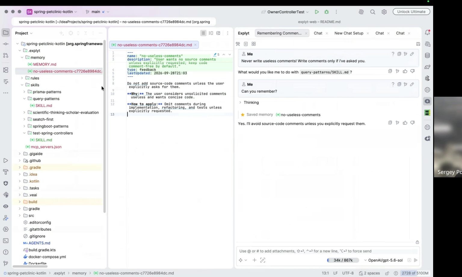Expand the prisma-patterns folder

(24, 92)
